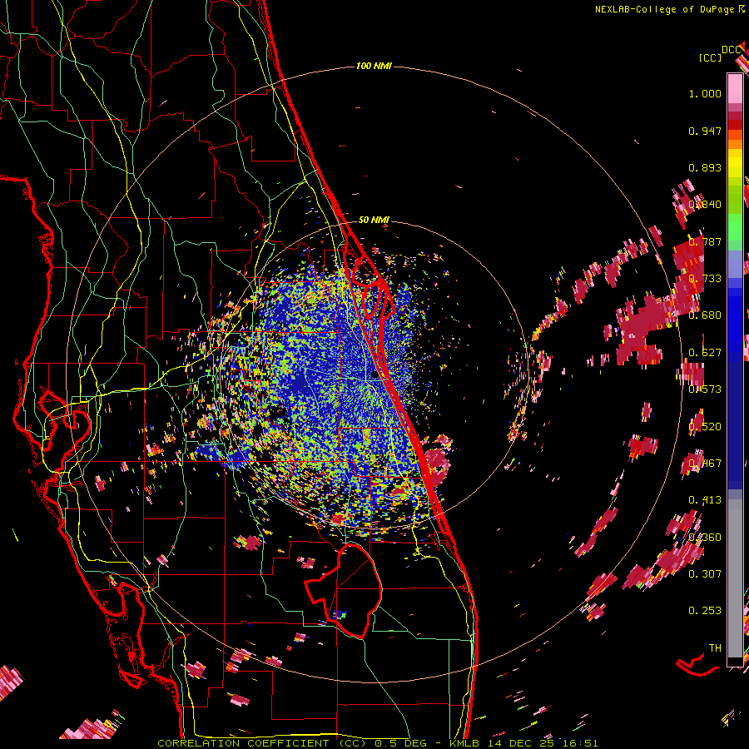Pick the gray segment of the color bar
749x749 pixels.
[735, 578]
